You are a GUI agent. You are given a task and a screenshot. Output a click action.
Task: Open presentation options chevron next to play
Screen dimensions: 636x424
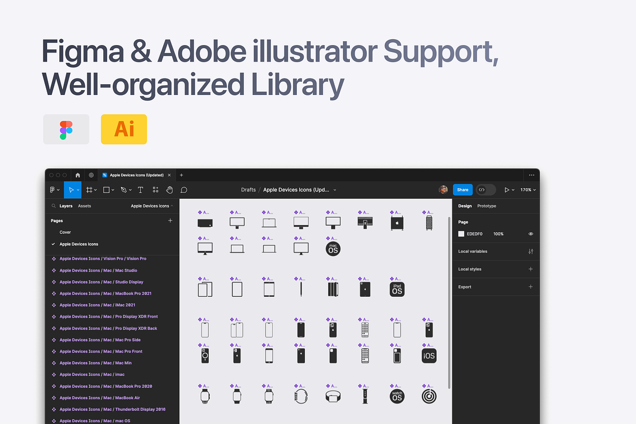(x=513, y=190)
